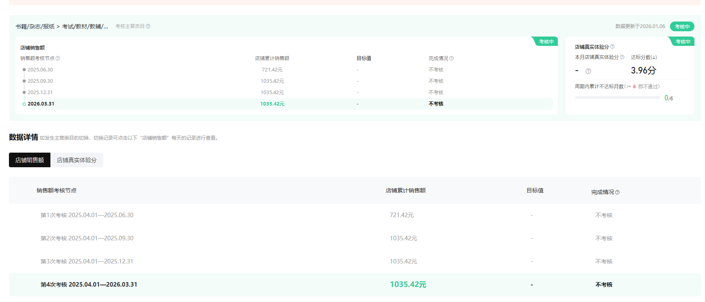705x302 pixels.
Task: Open help icon next to 销售额考核节点 in summary card
Action: tap(58, 58)
